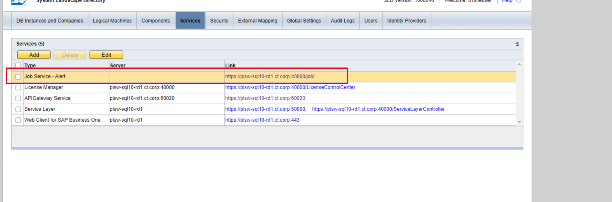Go to the Identity Providers tab
The image size is (612, 202).
[406, 21]
